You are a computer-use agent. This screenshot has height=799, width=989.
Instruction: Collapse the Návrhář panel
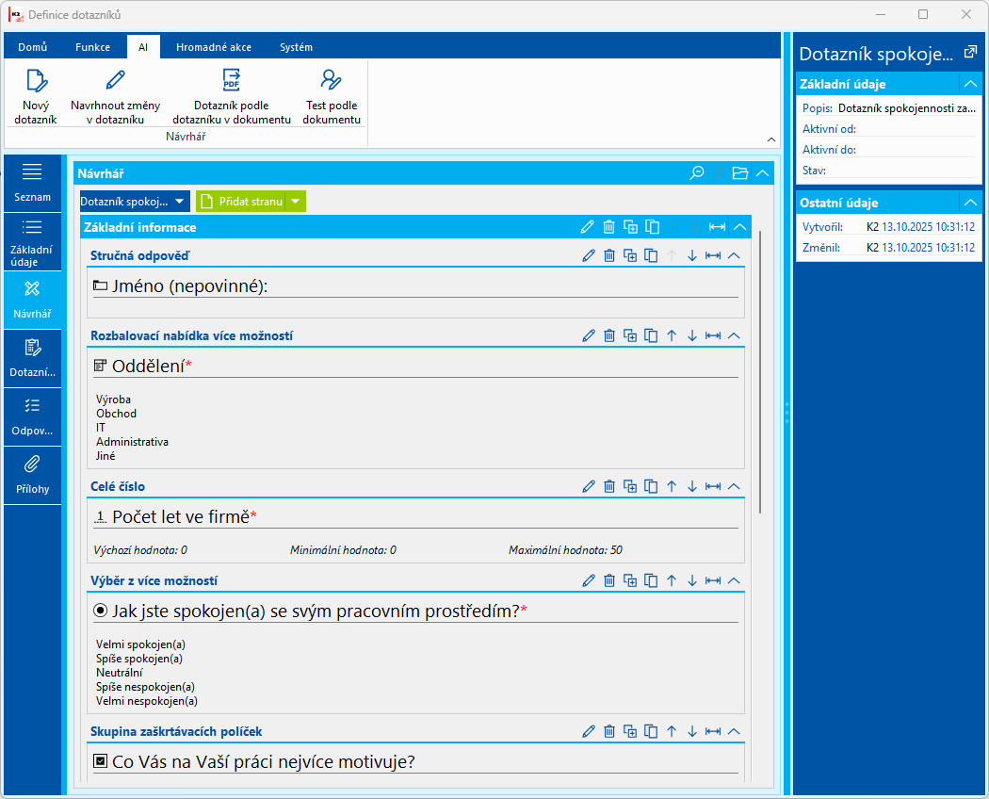pos(763,173)
